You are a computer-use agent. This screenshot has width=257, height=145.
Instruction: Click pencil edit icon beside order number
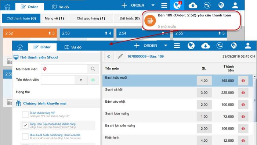(120, 56)
